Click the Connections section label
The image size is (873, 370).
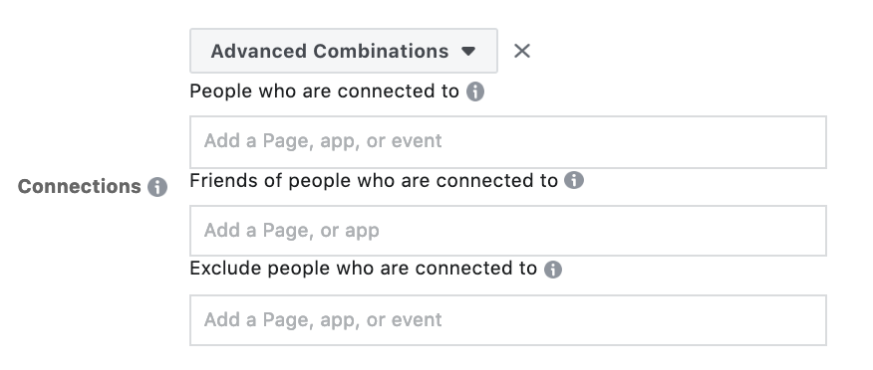click(x=79, y=186)
